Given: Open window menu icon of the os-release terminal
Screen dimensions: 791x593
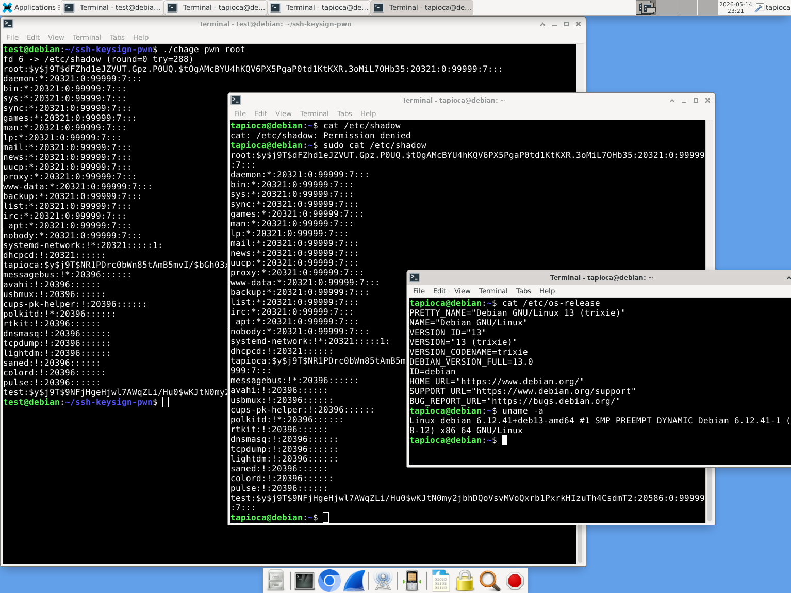Looking at the screenshot, I should (x=415, y=277).
